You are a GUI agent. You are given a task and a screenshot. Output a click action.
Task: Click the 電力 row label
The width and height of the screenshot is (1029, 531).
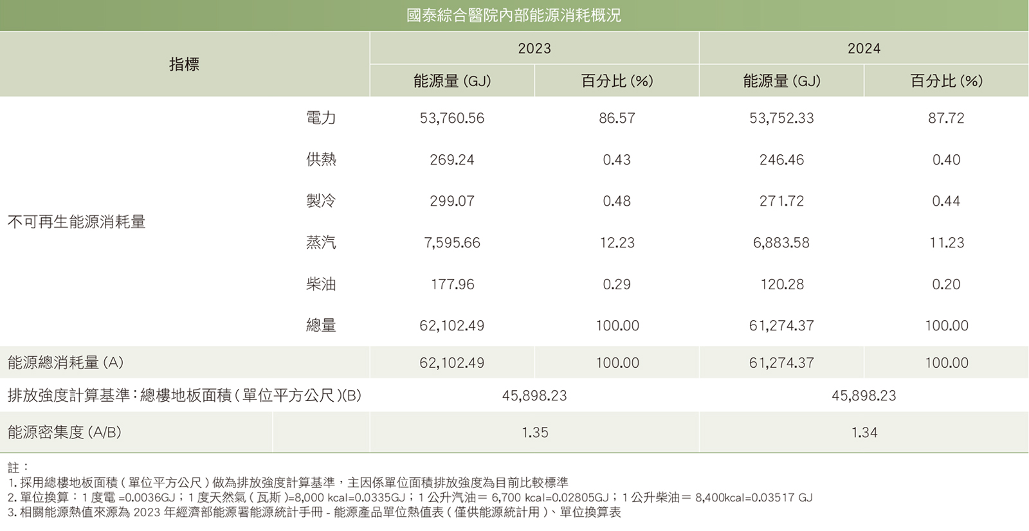[321, 118]
